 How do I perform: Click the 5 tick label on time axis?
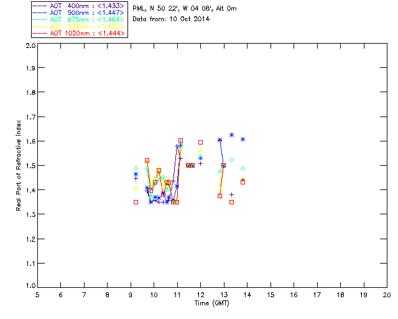pyautogui.click(x=37, y=295)
